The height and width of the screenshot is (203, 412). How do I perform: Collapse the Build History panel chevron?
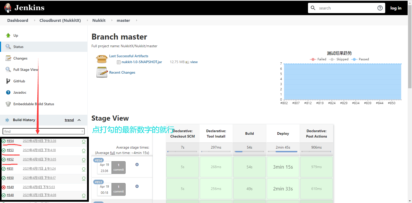(79, 120)
